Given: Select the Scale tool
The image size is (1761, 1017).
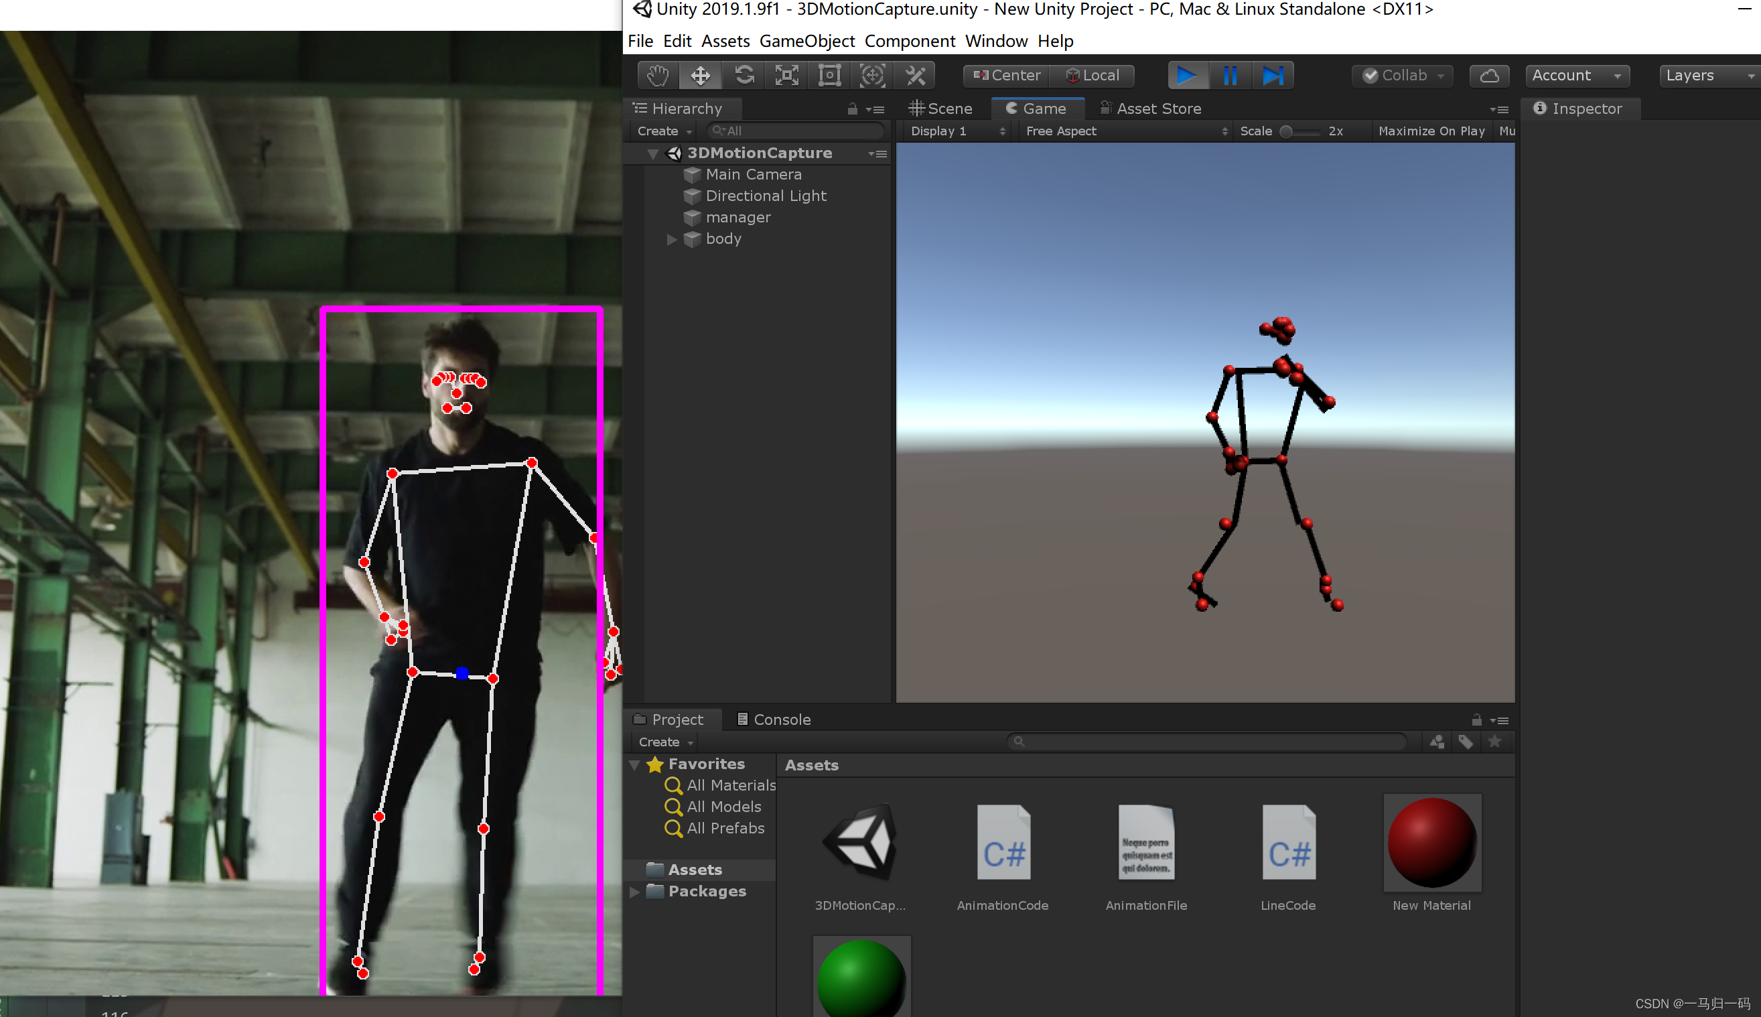Looking at the screenshot, I should pyautogui.click(x=787, y=76).
